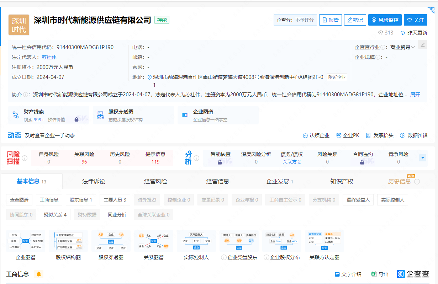
Task: Open the QR code icon in top-right corner
Action: tap(432, 10)
